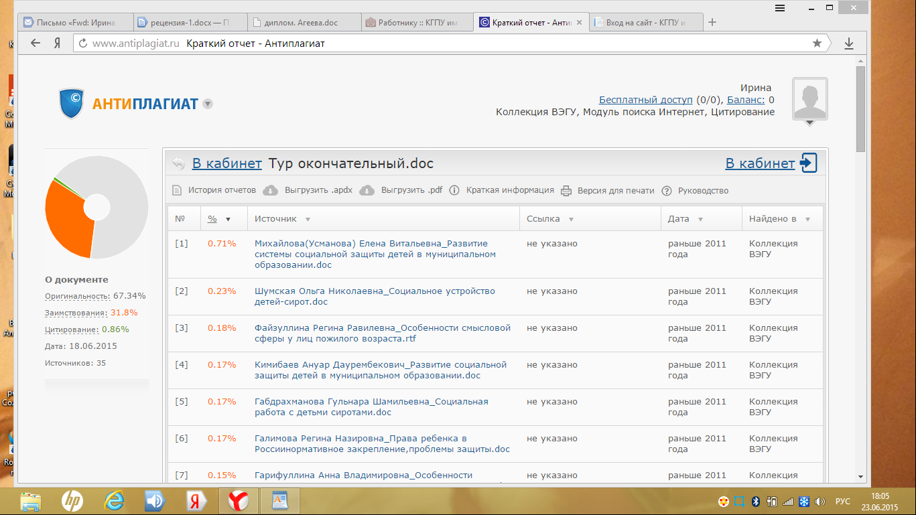
Task: Bookmark page with the star icon
Action: coord(817,44)
